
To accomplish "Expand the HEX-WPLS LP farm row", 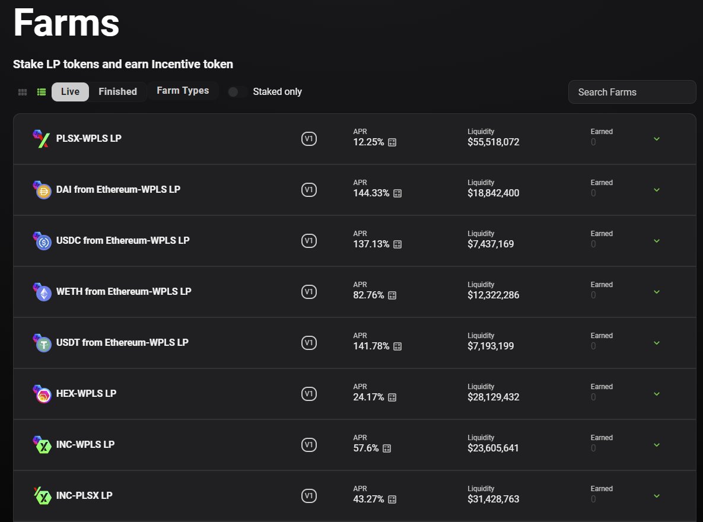I will (x=656, y=394).
